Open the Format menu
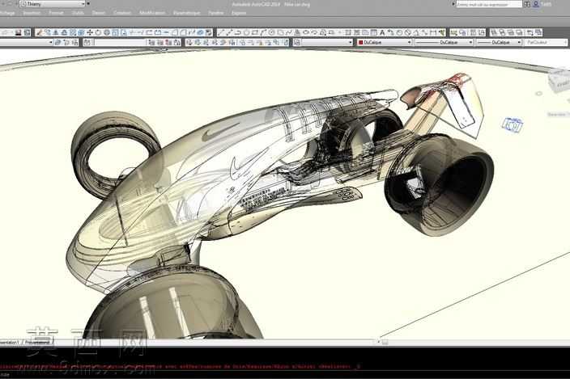570x379 pixels. tap(56, 13)
